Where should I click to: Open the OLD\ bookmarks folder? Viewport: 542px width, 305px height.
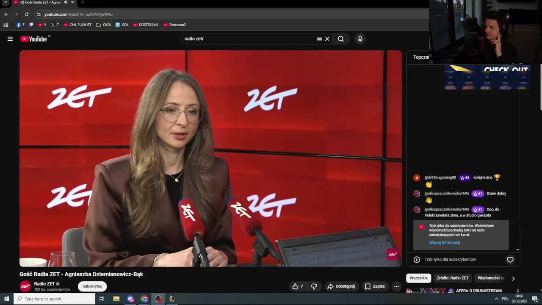104,25
